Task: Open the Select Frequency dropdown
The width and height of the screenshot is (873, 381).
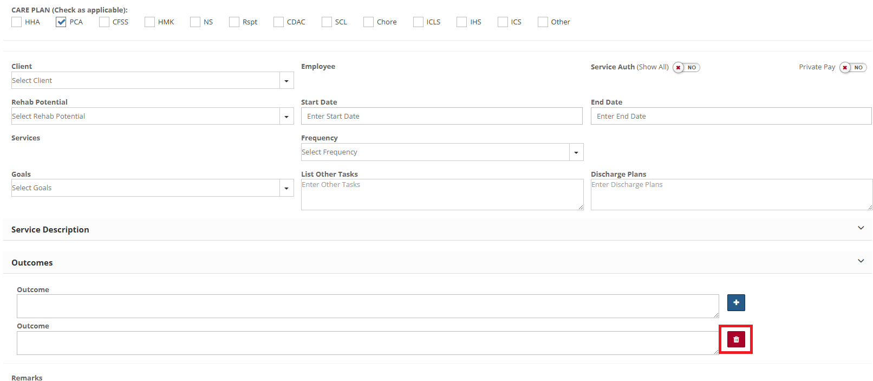Action: point(442,152)
